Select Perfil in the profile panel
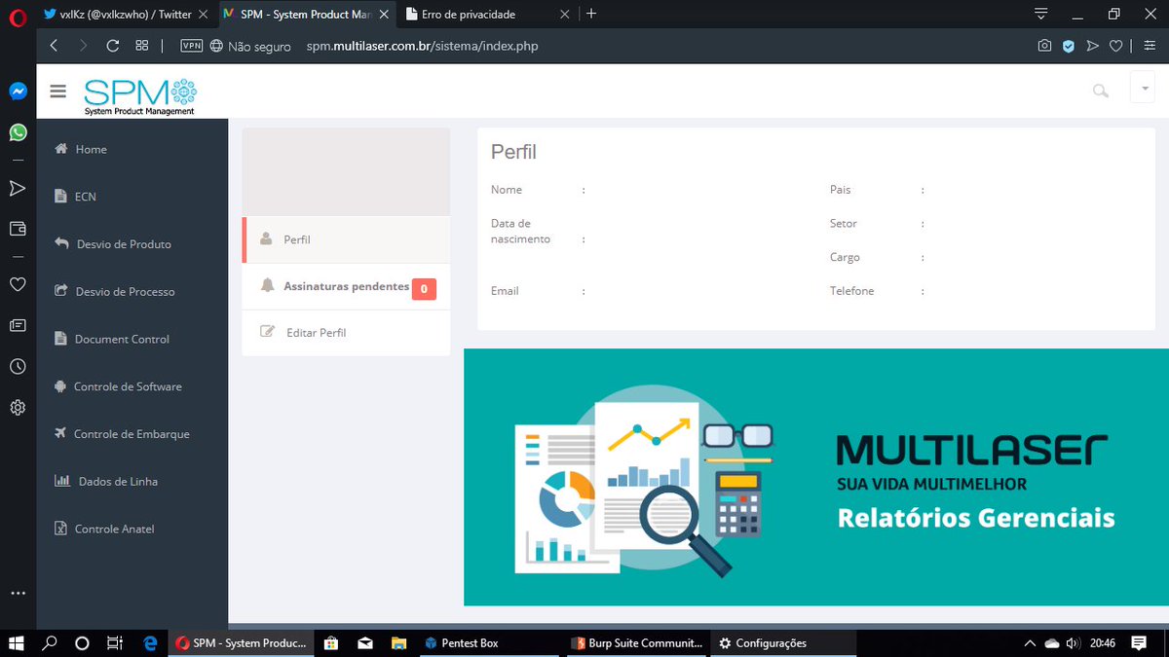 tap(346, 239)
